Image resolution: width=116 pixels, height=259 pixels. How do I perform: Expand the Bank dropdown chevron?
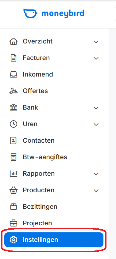coord(96,108)
